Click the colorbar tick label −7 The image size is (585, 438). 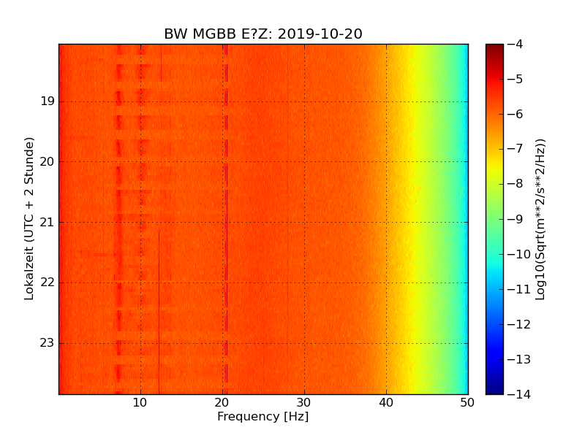pos(516,149)
